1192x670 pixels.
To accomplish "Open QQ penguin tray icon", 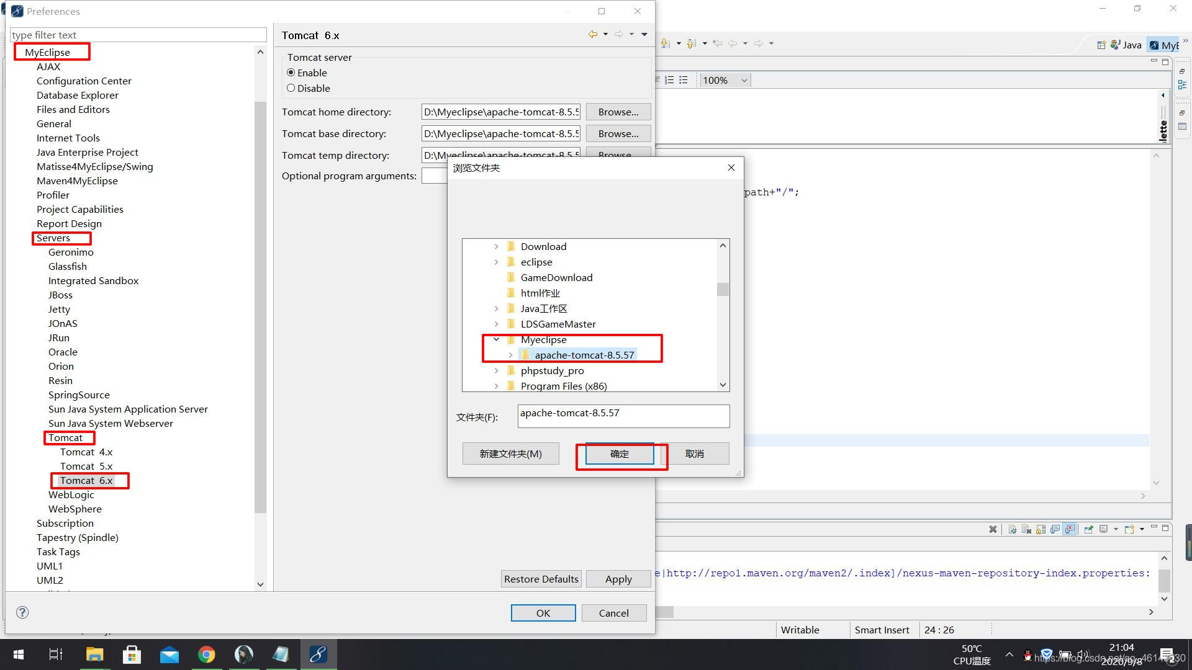I will 1027,655.
